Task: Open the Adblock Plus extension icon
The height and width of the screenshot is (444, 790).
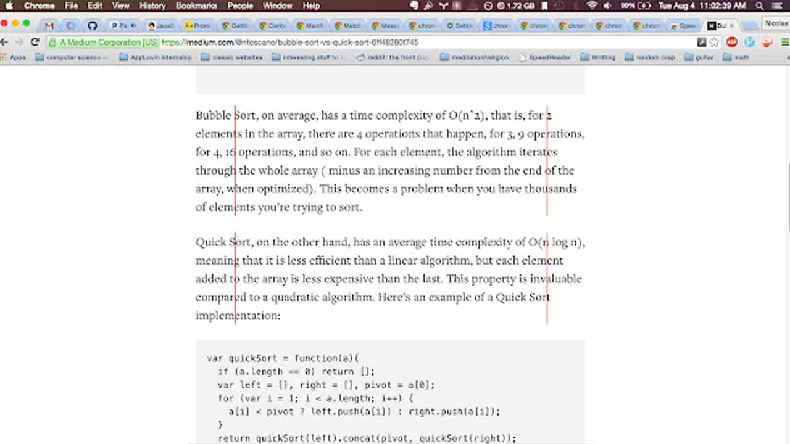Action: [732, 43]
